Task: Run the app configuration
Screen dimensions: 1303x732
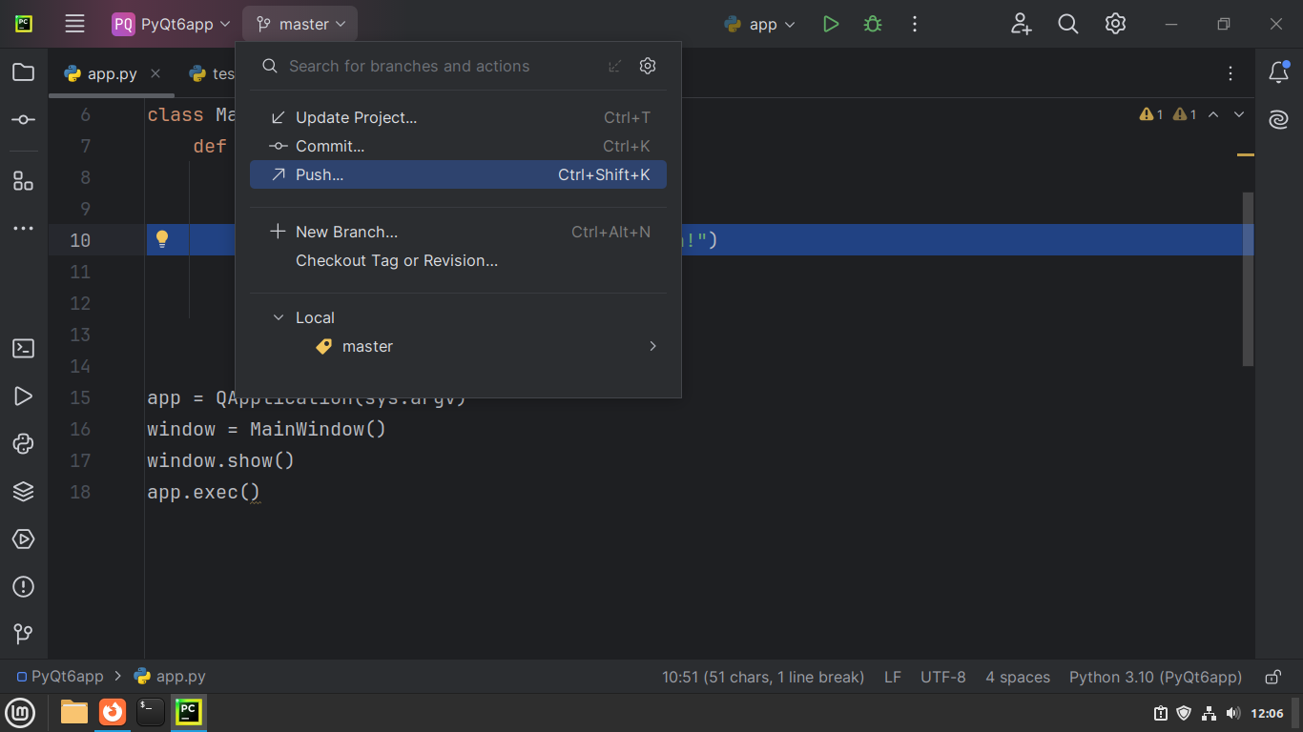Action: (x=831, y=24)
